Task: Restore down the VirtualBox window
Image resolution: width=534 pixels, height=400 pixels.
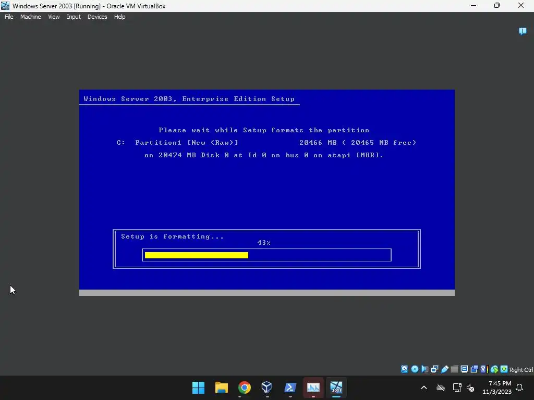Action: (x=497, y=6)
